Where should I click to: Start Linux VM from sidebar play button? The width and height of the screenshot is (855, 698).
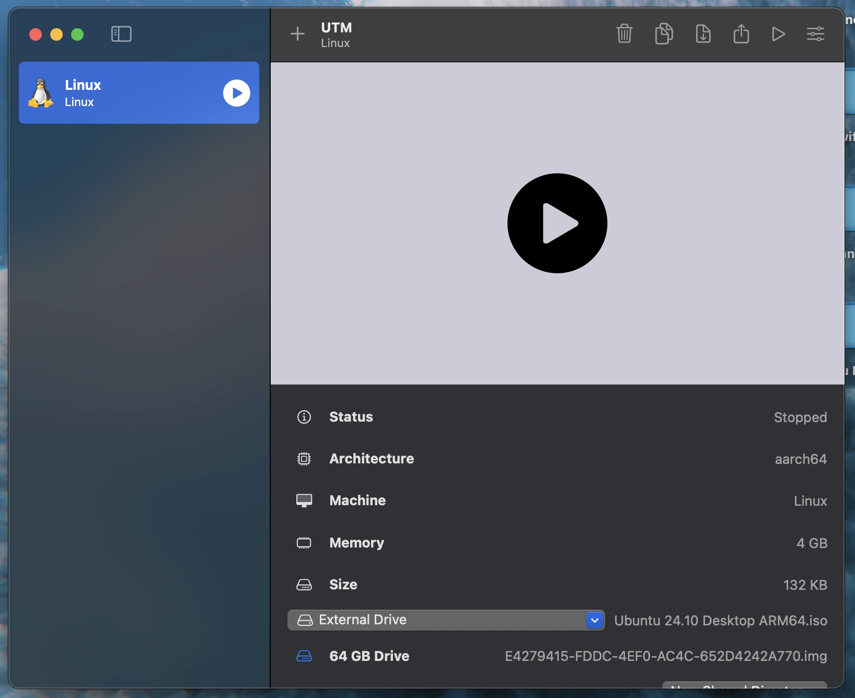point(237,93)
